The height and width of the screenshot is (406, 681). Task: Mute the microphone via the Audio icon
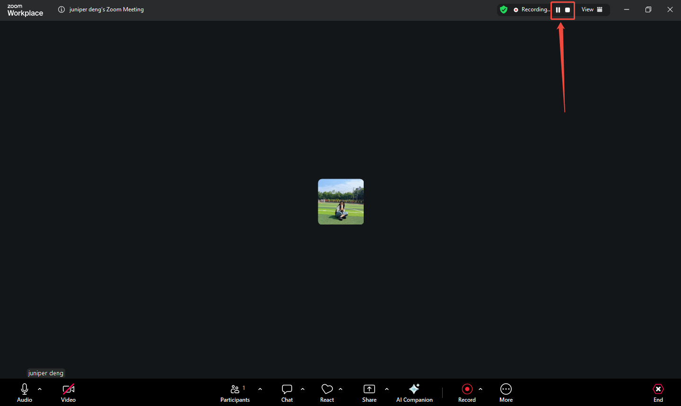coord(24,389)
